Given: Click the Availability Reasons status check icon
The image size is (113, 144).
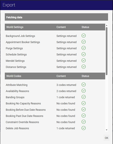Looking at the screenshot, I should click(83, 91).
